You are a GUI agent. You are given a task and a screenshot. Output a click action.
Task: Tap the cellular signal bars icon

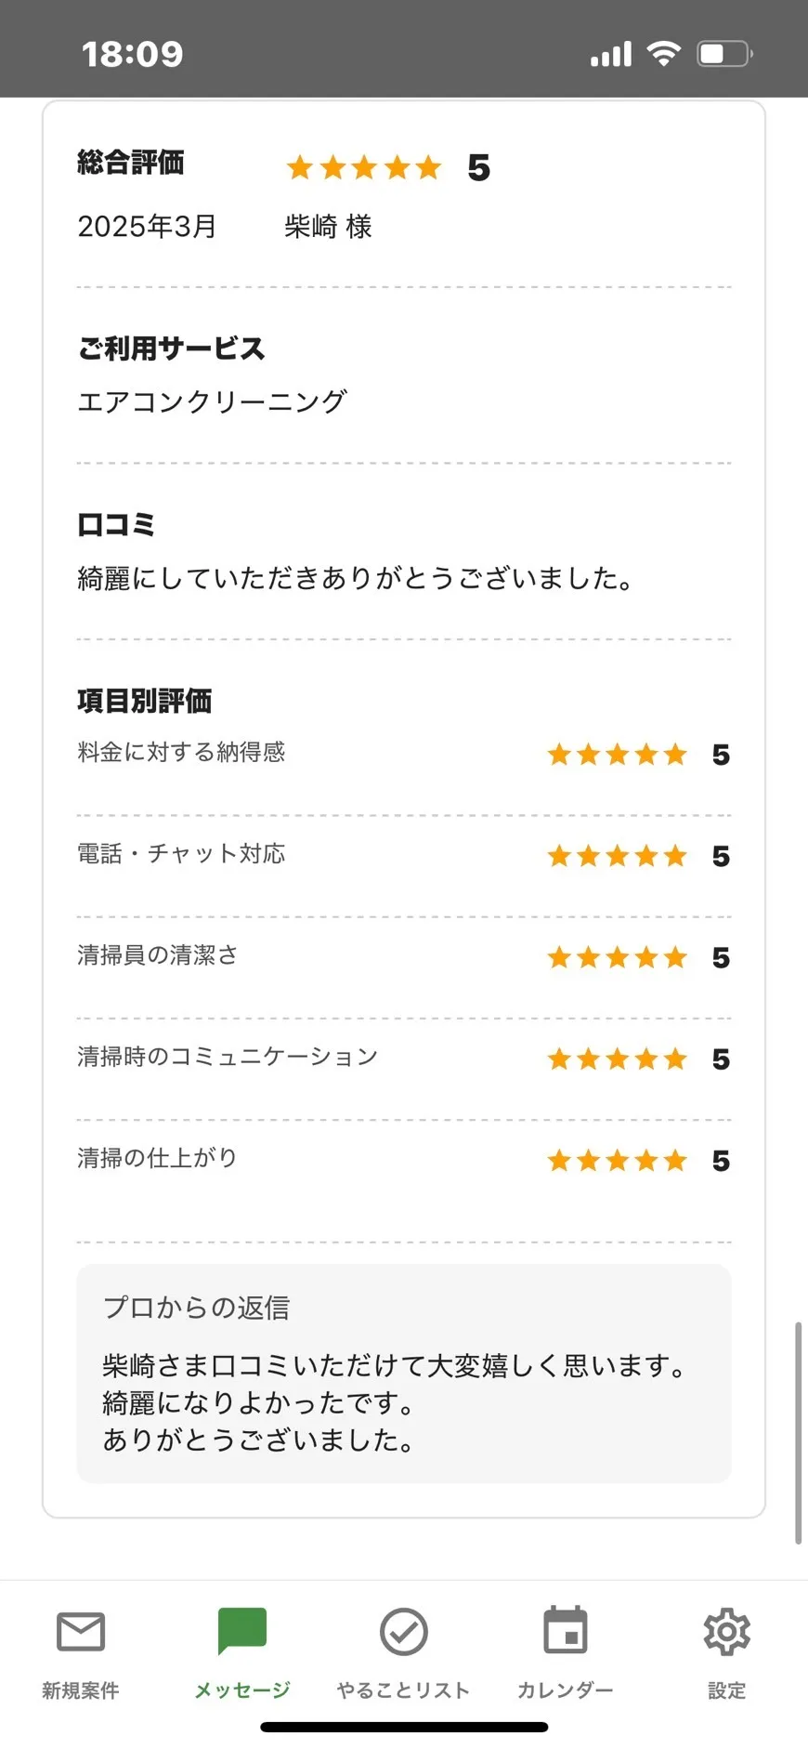click(610, 55)
